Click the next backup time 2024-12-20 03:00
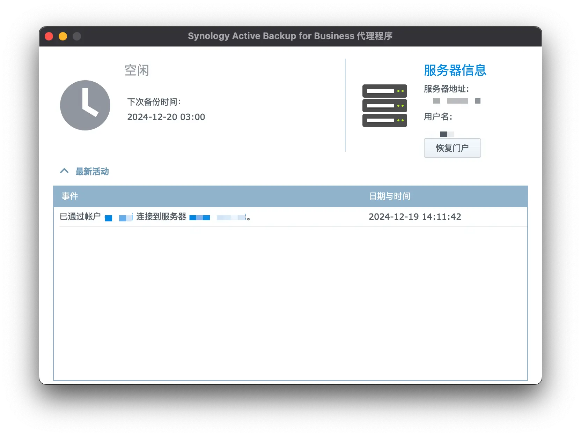The height and width of the screenshot is (436, 581). tap(166, 117)
